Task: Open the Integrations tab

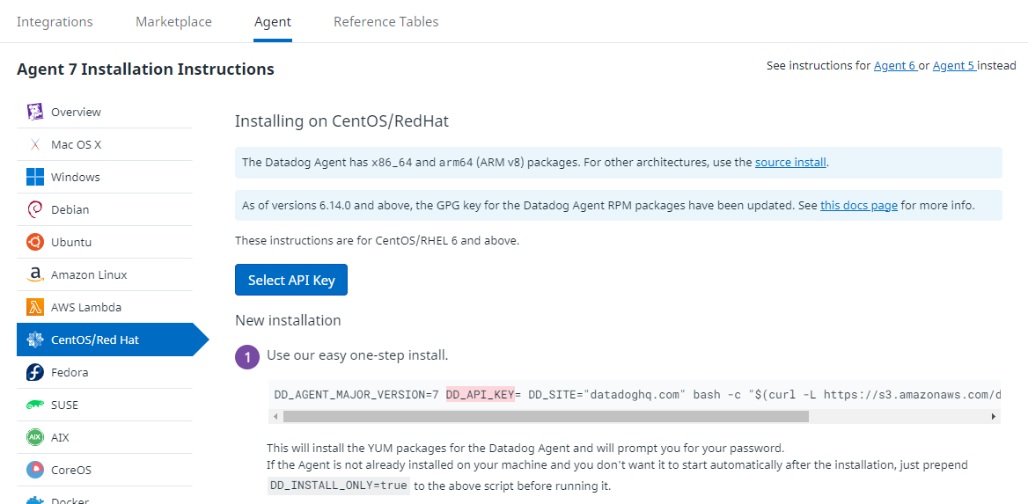Action: pyautogui.click(x=55, y=22)
